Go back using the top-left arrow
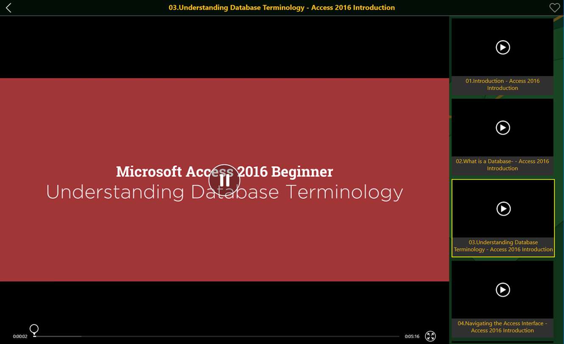Image resolution: width=564 pixels, height=344 pixels. click(x=8, y=8)
